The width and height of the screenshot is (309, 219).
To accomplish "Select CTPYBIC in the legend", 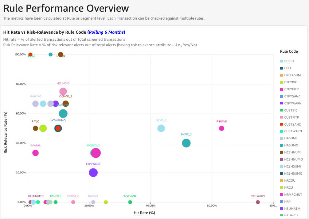I will click(x=291, y=82).
